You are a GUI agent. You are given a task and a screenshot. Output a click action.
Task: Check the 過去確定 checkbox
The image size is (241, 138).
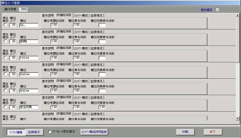tap(217, 10)
